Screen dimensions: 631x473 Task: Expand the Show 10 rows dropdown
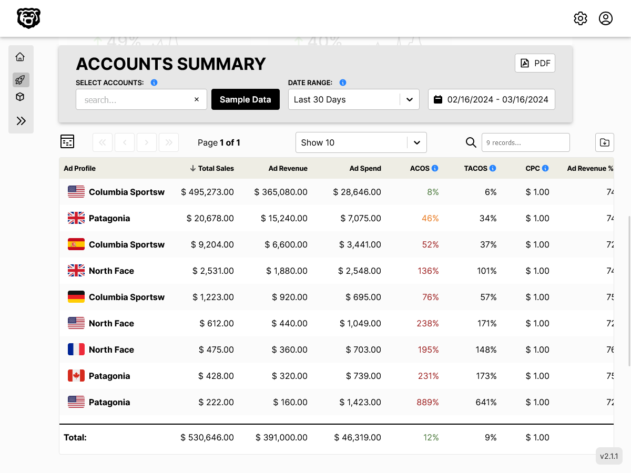[361, 142]
